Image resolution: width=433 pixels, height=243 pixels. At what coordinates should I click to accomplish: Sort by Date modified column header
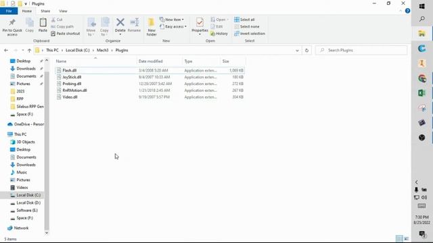(x=160, y=61)
